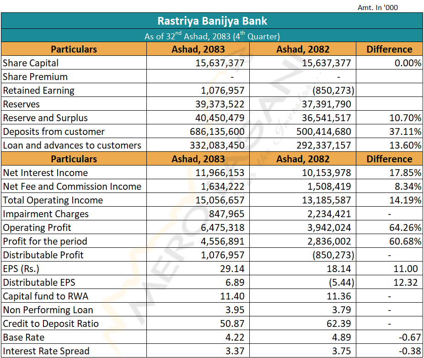The height and width of the screenshot is (358, 424).
Task: Select impairment value 2,234,421
Action: coord(329,214)
